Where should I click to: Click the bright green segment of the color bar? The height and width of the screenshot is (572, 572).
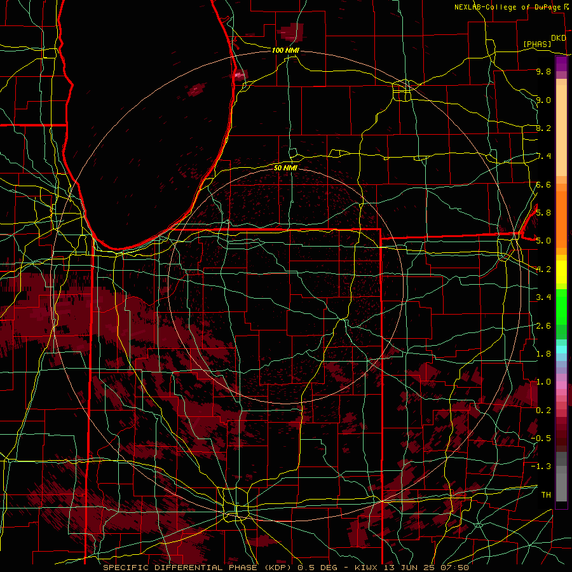(x=561, y=306)
